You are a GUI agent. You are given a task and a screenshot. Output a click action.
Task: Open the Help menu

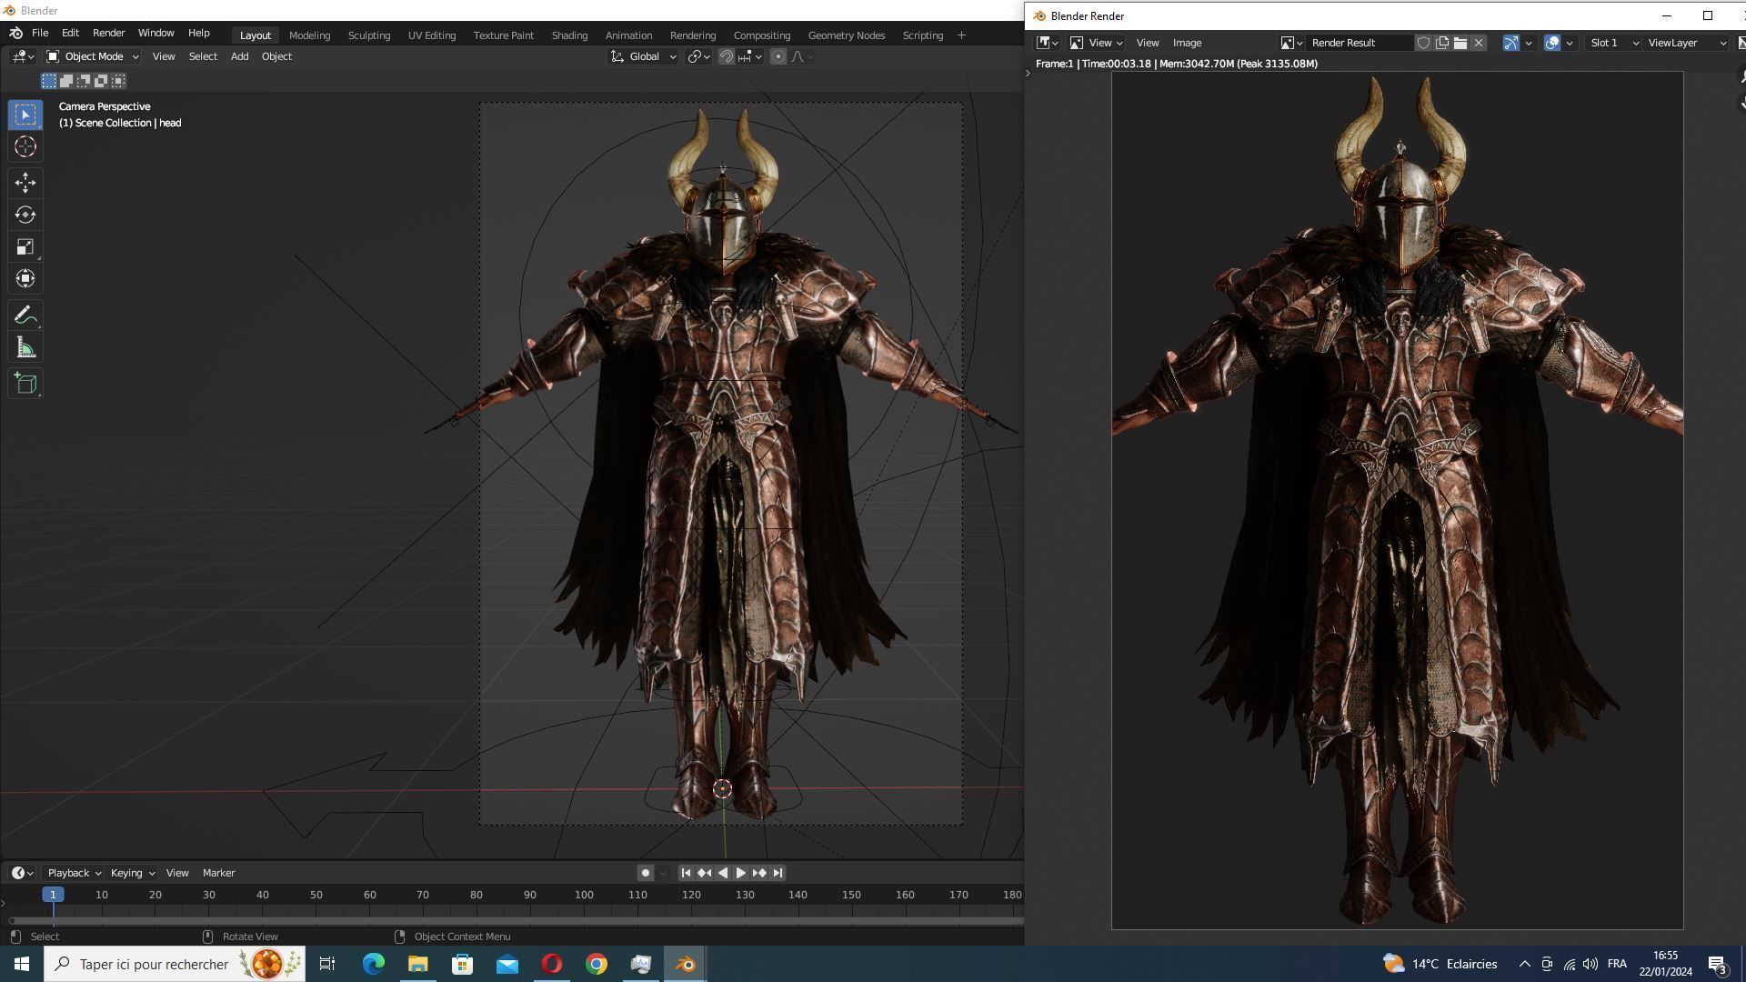point(198,33)
